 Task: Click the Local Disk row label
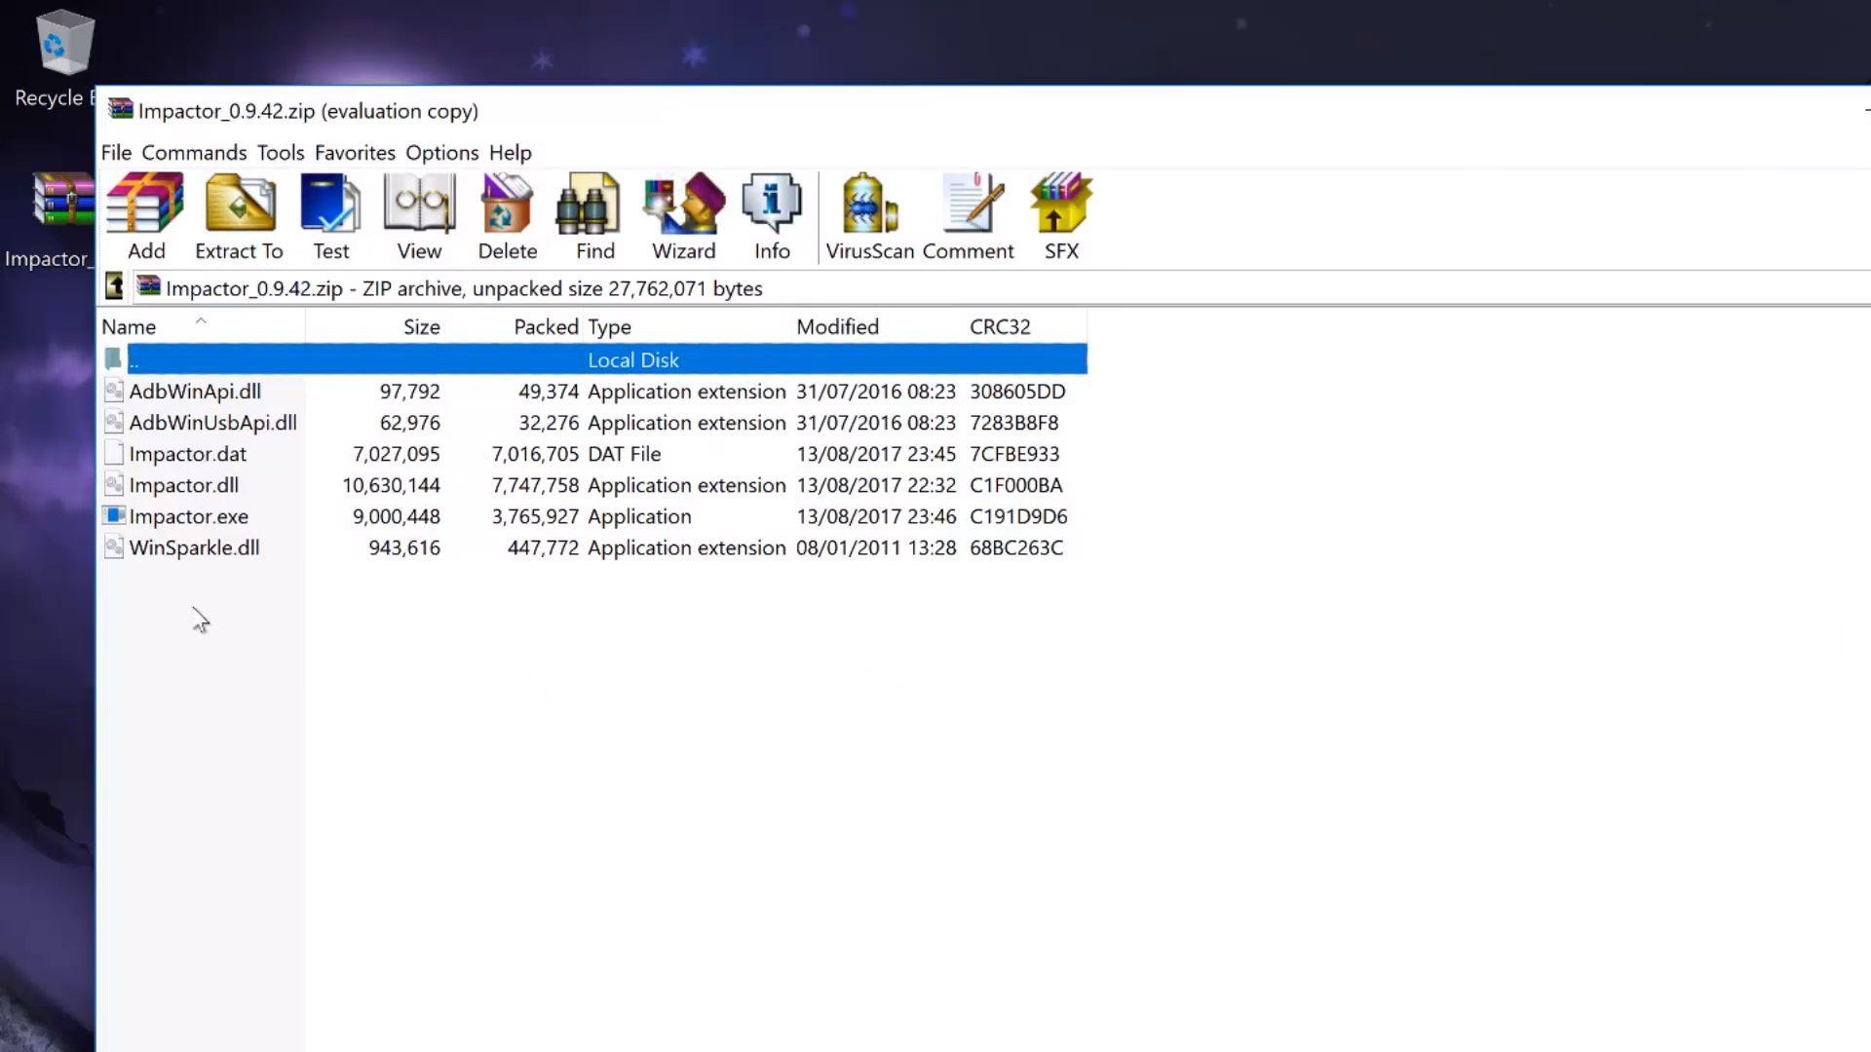633,360
